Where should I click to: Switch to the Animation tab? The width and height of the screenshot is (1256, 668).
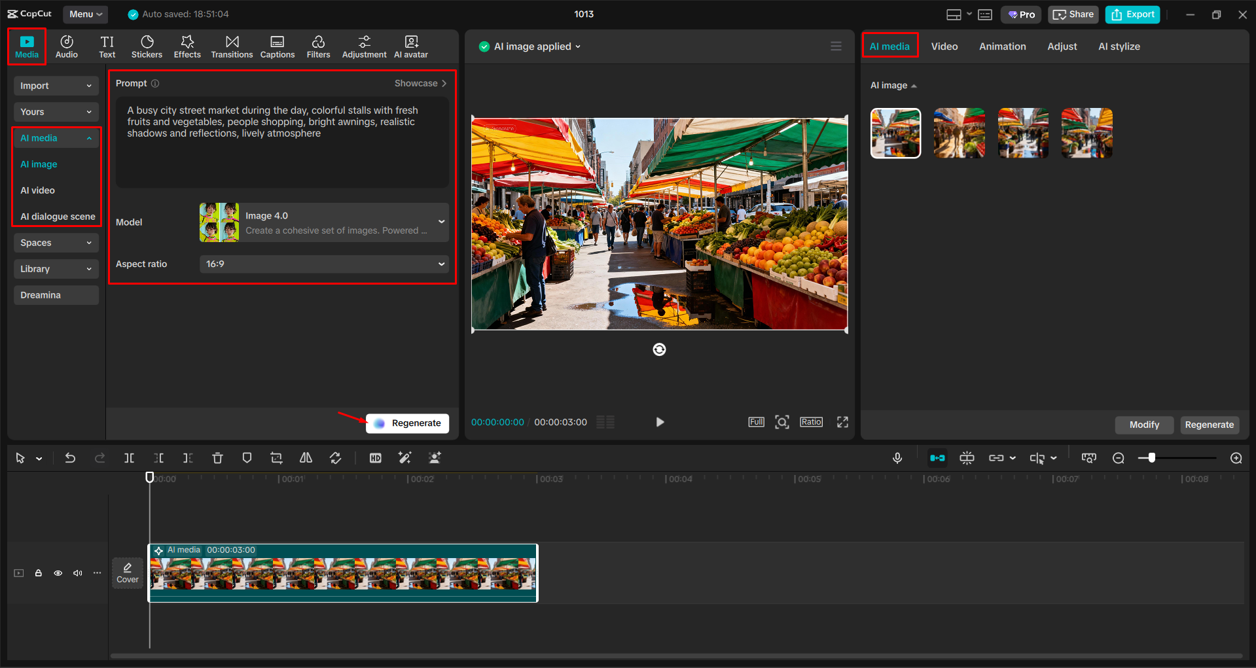(1002, 46)
